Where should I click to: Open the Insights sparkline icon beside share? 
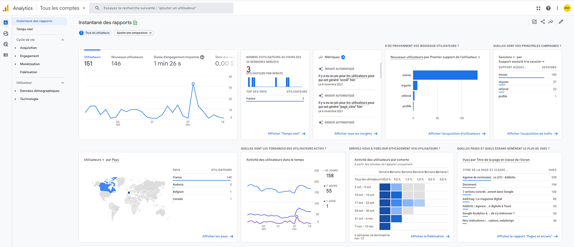550,22
